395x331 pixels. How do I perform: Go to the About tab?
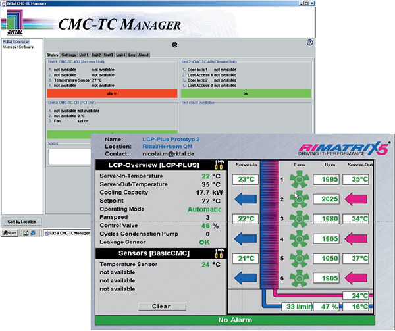click(x=144, y=55)
